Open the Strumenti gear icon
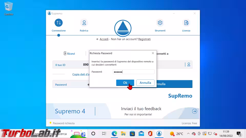The width and height of the screenshot is (246, 138). click(160, 23)
